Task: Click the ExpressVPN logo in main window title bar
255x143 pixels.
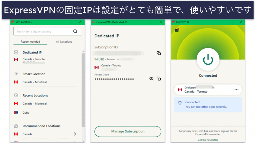Action: (x=173, y=22)
